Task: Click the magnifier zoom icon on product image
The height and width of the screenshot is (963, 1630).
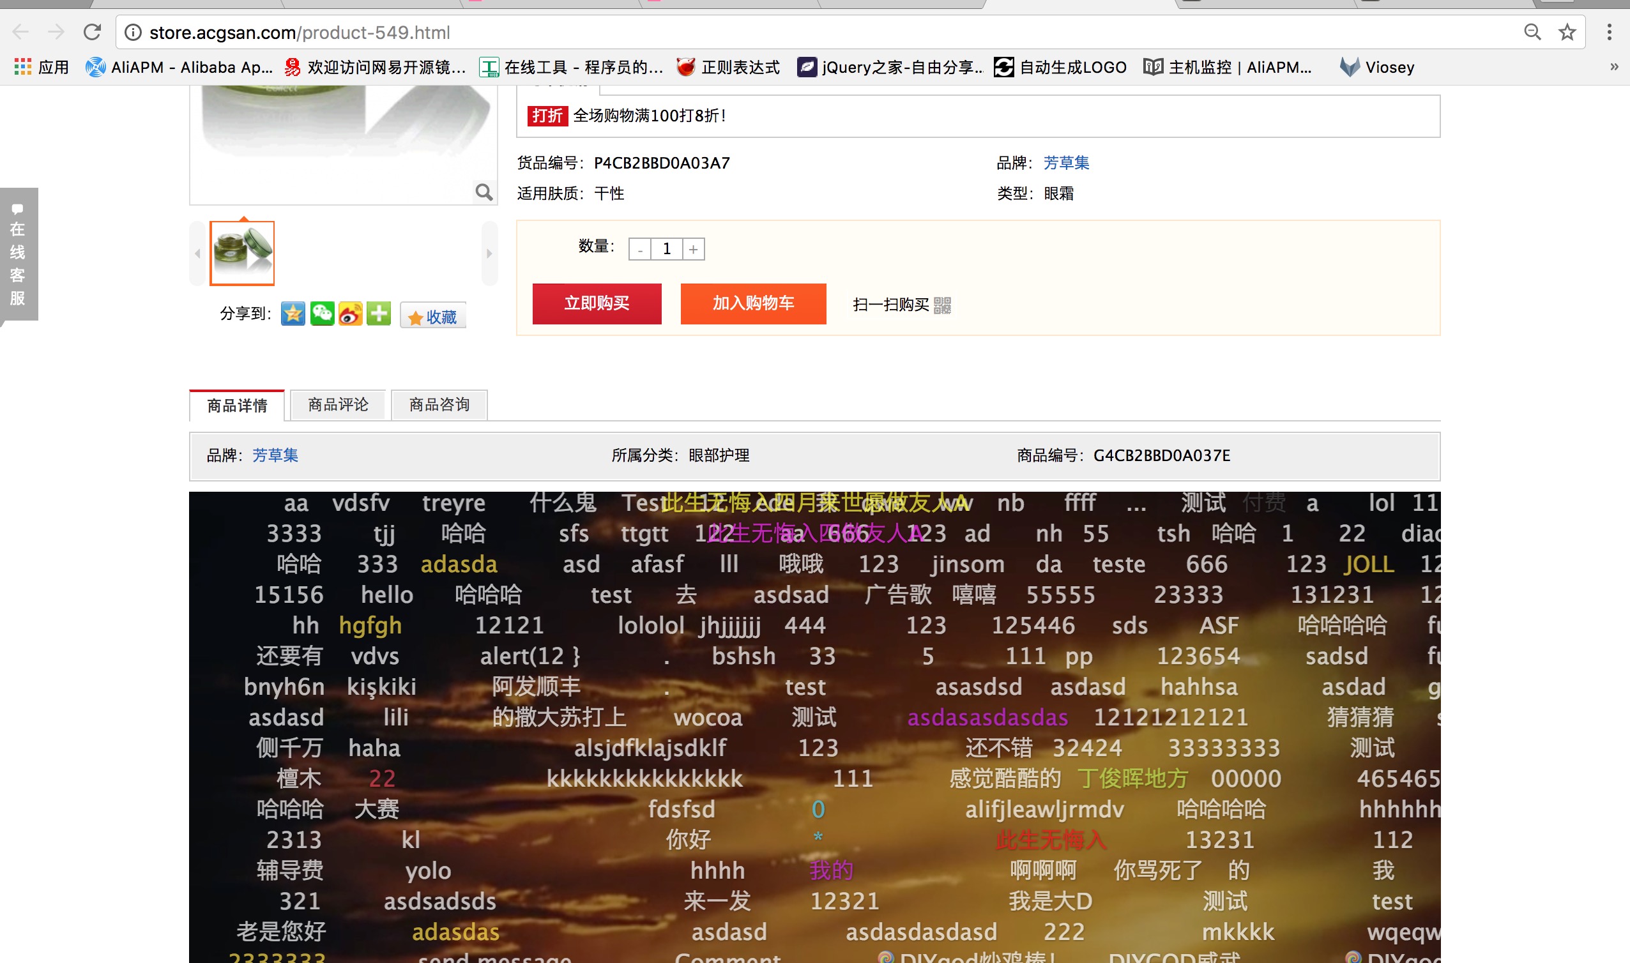Action: [484, 192]
